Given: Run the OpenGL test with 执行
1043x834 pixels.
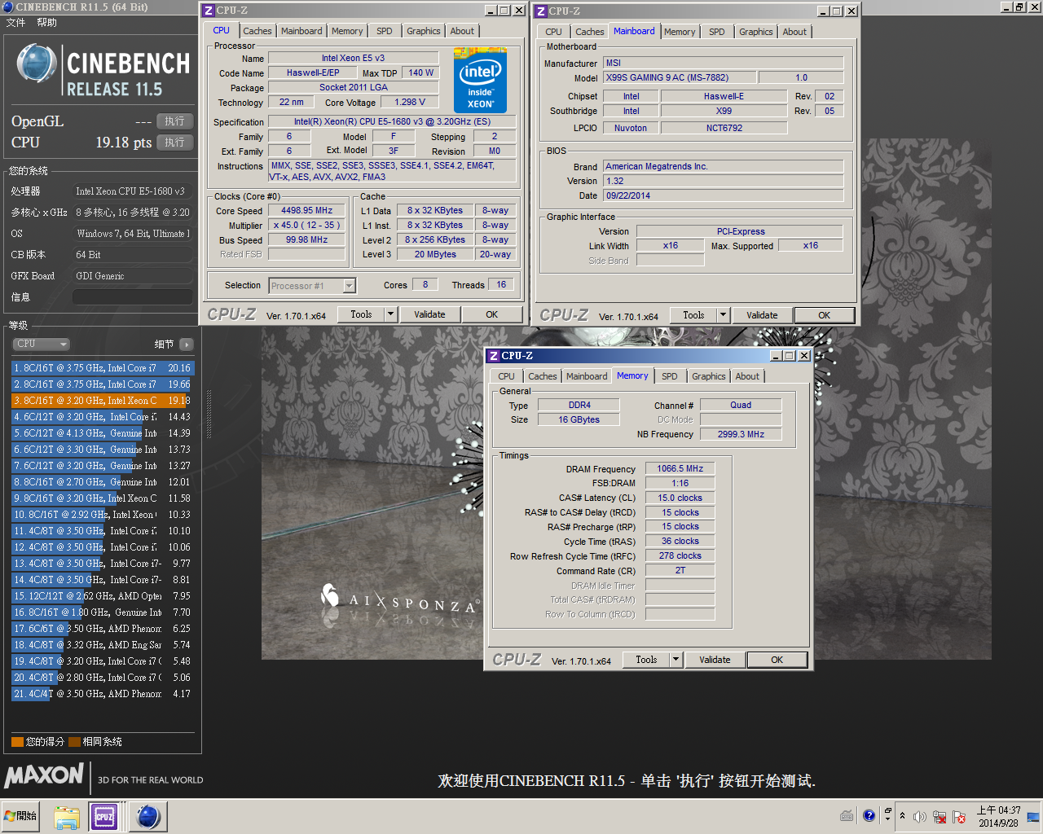Looking at the screenshot, I should (174, 121).
